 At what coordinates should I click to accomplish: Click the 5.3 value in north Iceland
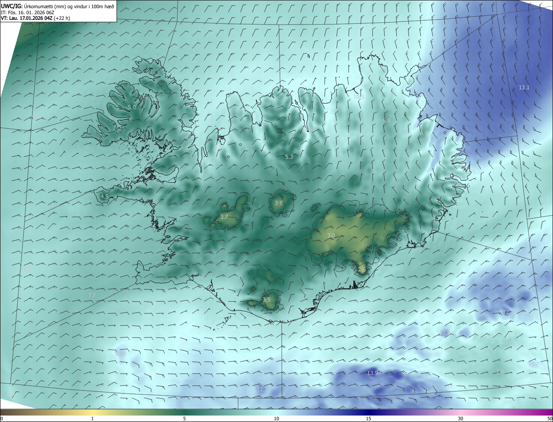click(x=289, y=157)
